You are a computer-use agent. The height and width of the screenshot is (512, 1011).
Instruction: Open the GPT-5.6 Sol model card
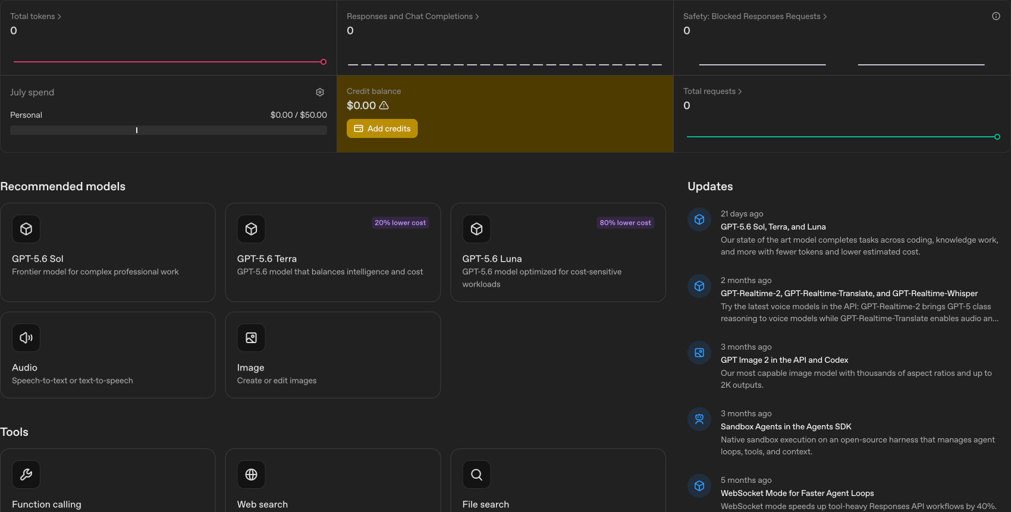tap(108, 252)
